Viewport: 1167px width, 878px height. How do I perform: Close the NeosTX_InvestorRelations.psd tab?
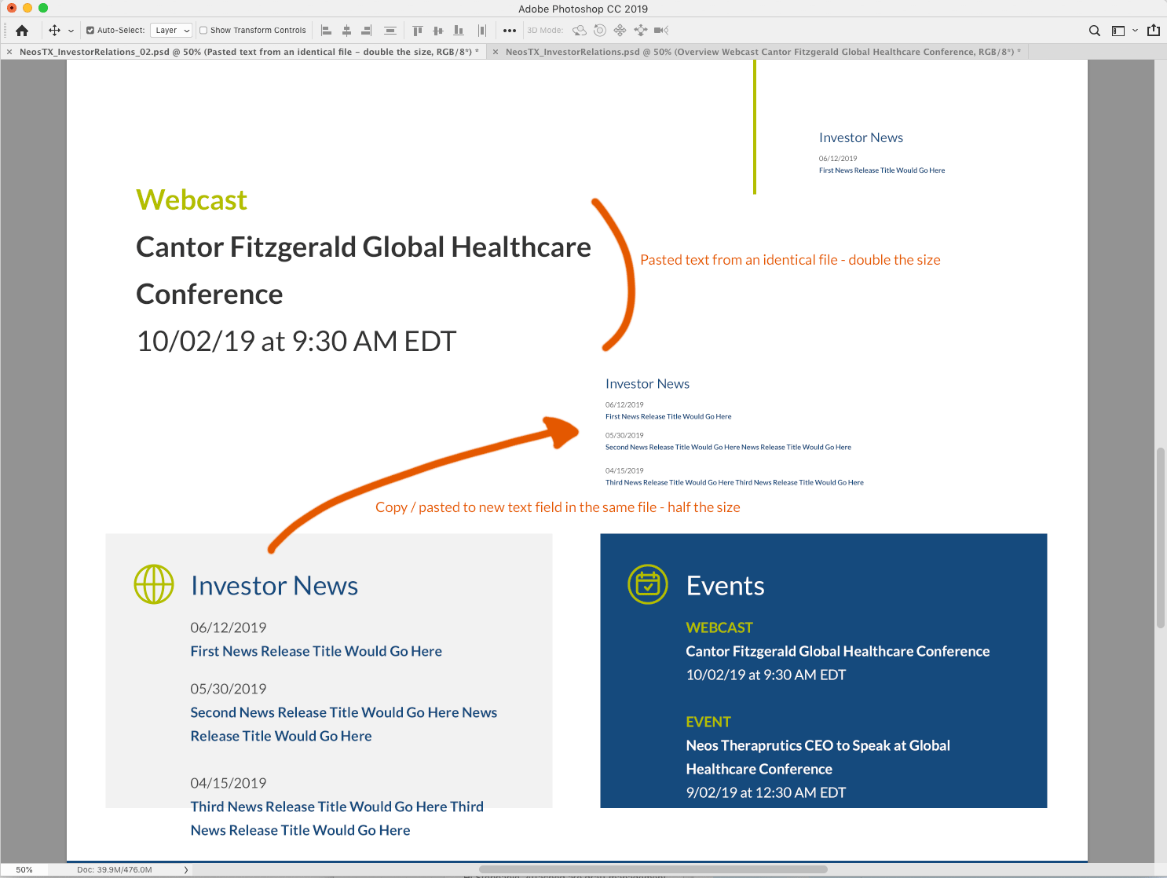[x=496, y=52]
